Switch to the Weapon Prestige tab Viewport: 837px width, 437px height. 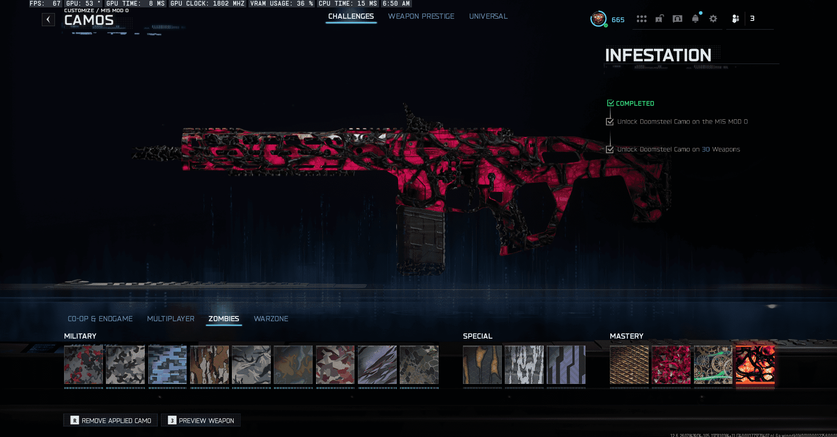421,17
